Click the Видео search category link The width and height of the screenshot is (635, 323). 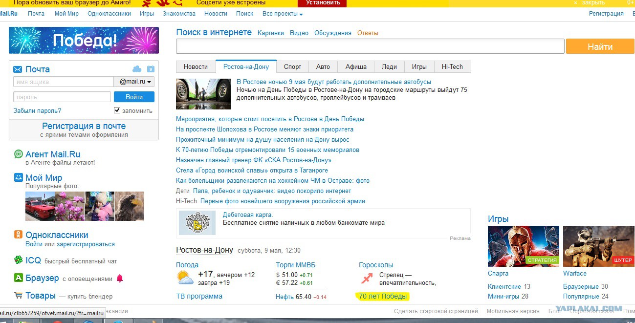(x=299, y=33)
